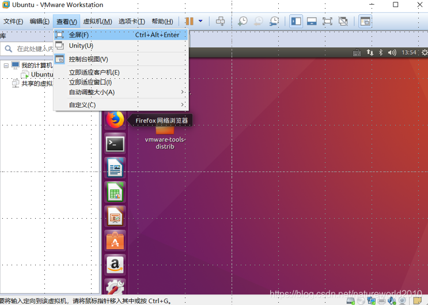Click the keyboard indicator in Ubuntu panel

357,52
